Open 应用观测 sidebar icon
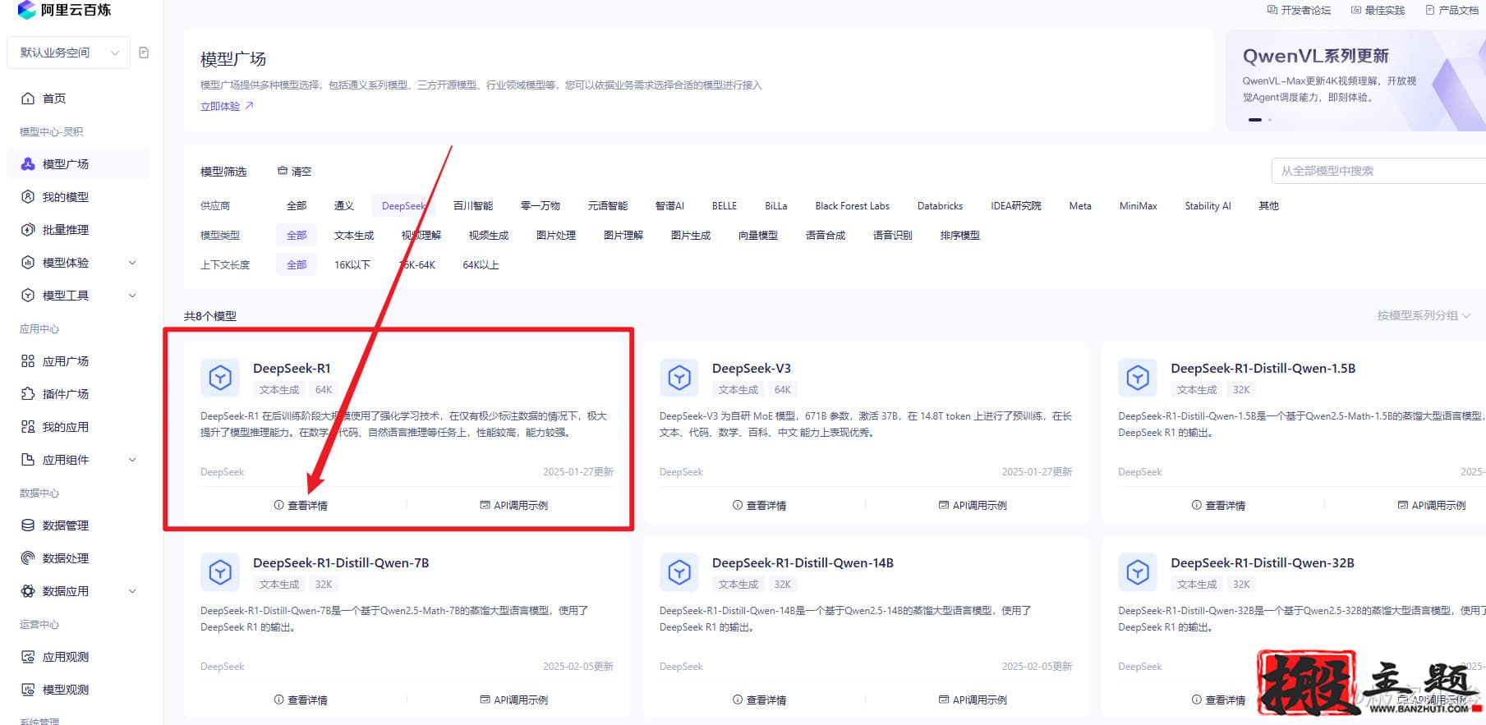The width and height of the screenshot is (1486, 725). [x=28, y=657]
